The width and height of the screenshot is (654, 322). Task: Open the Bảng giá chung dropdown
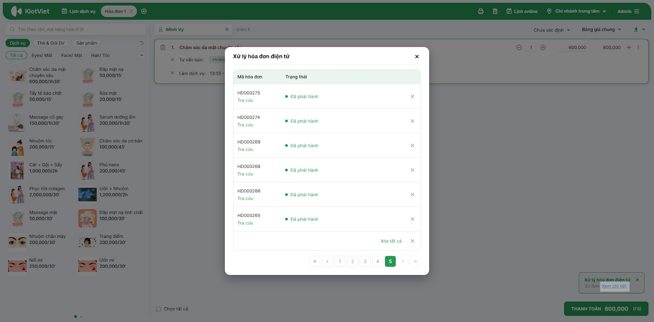(601, 29)
